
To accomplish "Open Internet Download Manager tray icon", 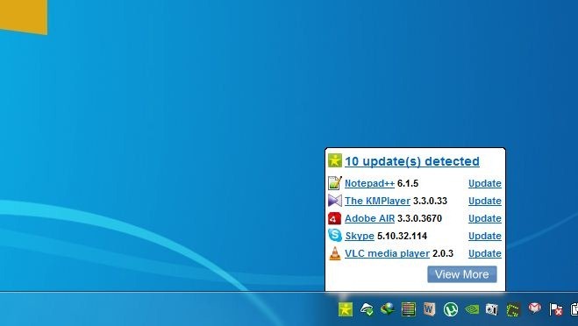I will coord(388,308).
